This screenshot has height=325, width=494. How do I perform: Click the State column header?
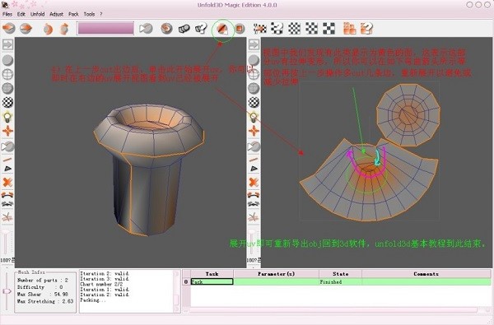[x=341, y=274]
